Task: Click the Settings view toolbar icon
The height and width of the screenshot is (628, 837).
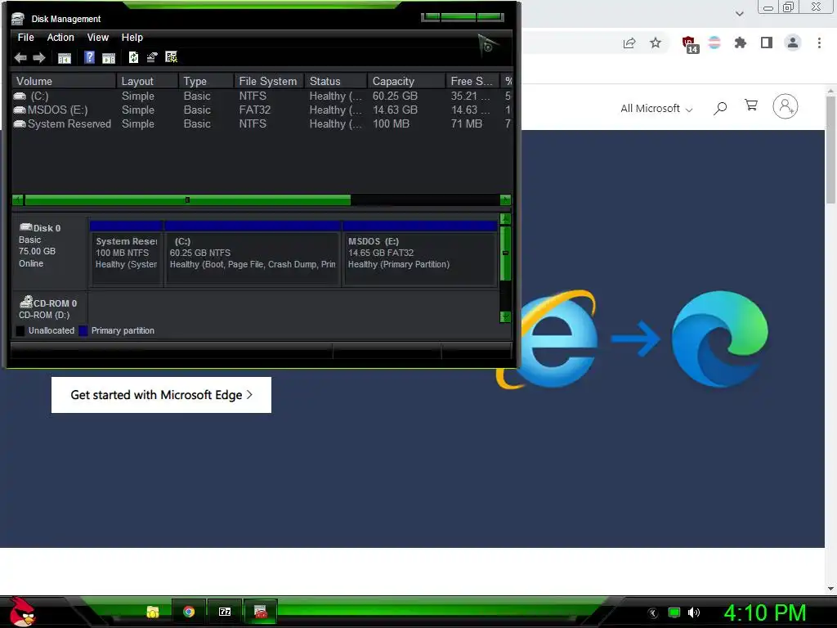Action: [x=172, y=57]
